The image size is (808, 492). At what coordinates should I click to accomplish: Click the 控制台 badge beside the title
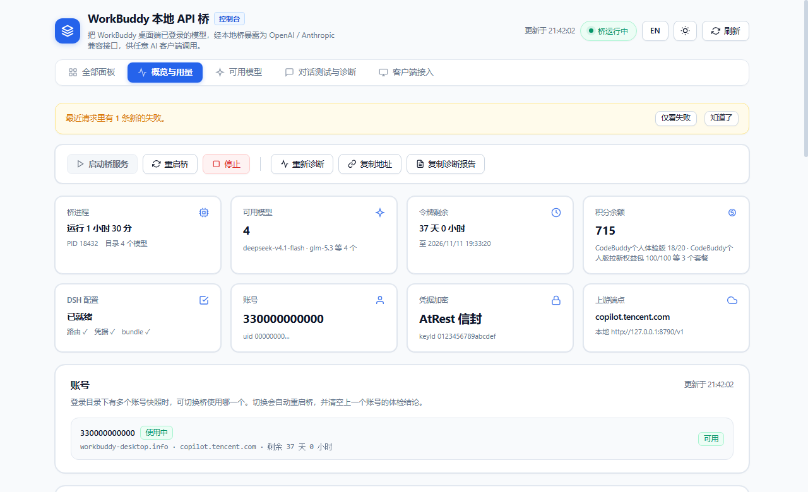[229, 19]
